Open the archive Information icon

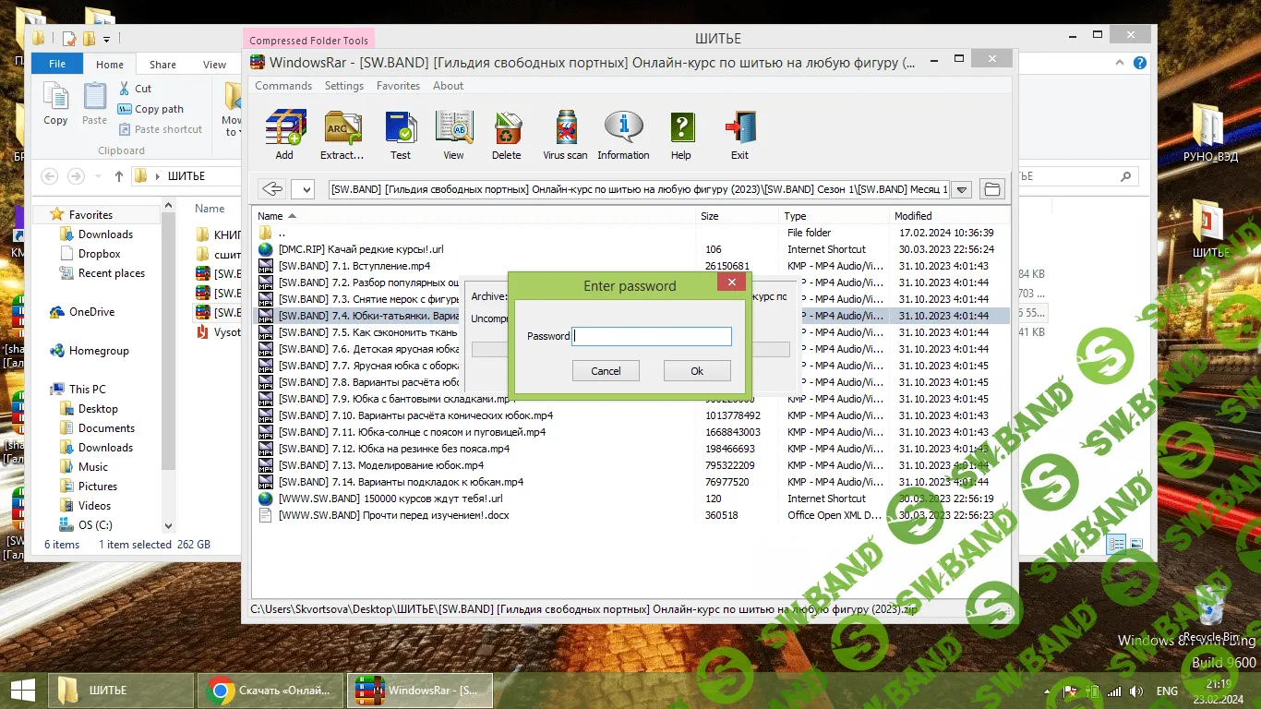point(623,128)
